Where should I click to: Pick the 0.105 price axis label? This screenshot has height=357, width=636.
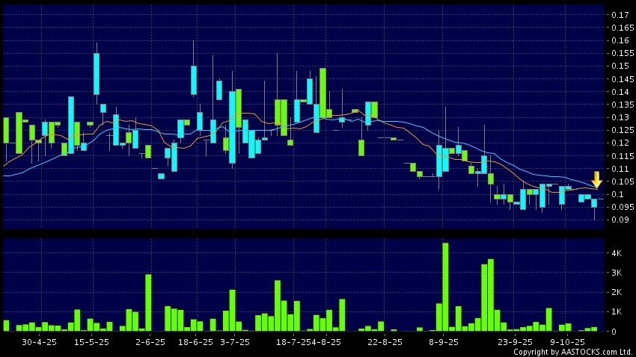620,181
